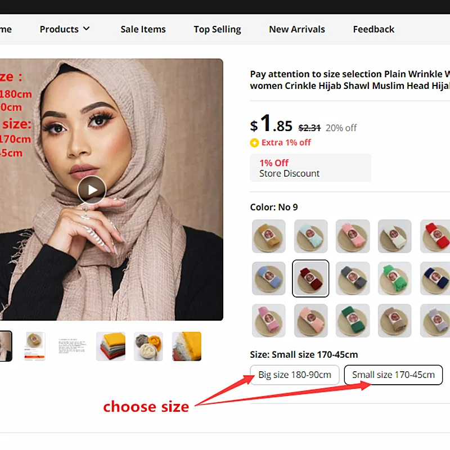Open the 1% Off Store Discount coupon
The width and height of the screenshot is (450, 450).
click(310, 168)
